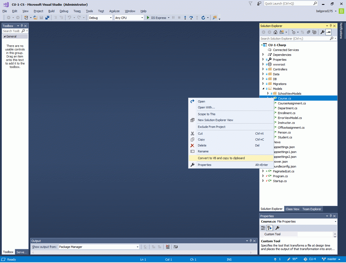The image size is (346, 263).
Task: Collapse the Models folder node
Action: click(x=263, y=89)
